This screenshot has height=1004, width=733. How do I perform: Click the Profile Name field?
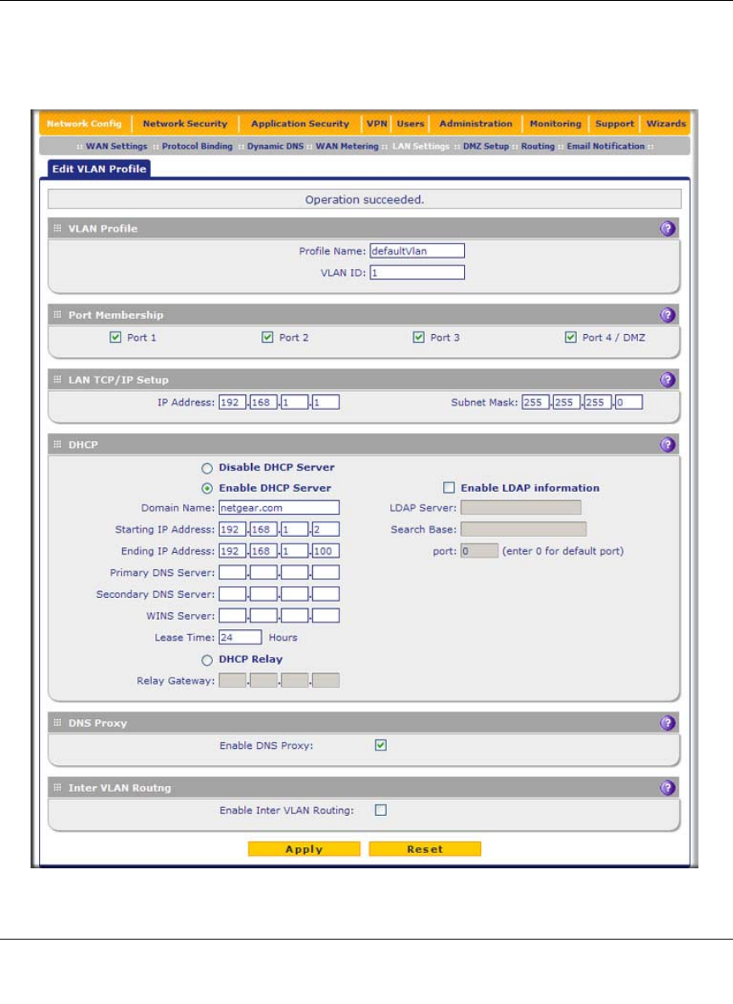(x=417, y=251)
